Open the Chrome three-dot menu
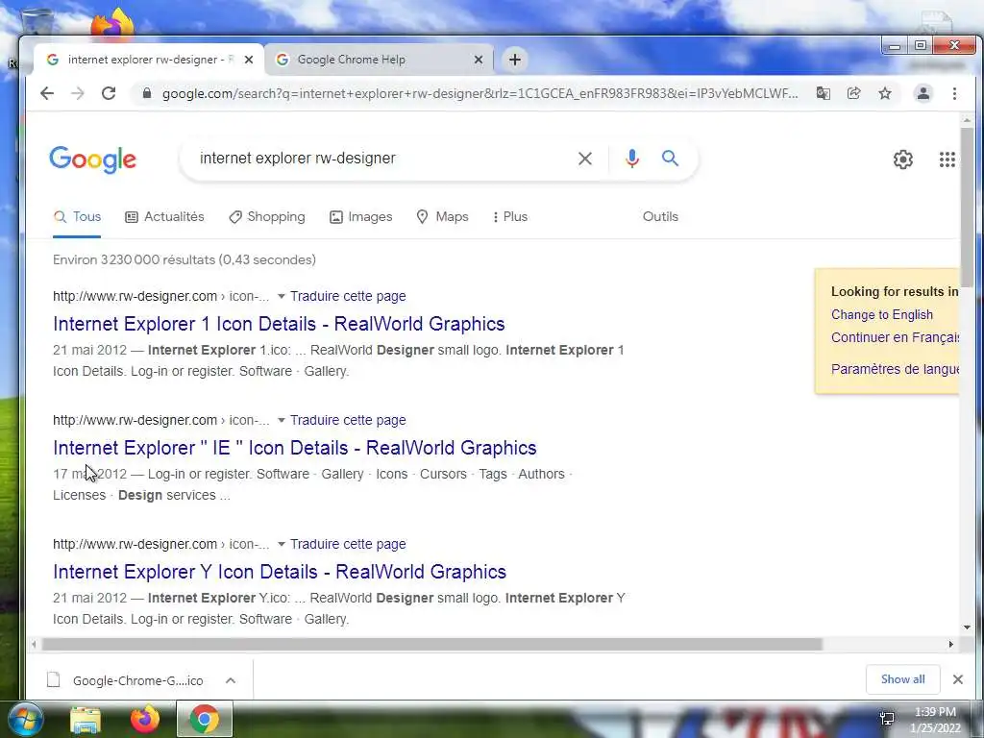Image resolution: width=984 pixels, height=738 pixels. (954, 93)
